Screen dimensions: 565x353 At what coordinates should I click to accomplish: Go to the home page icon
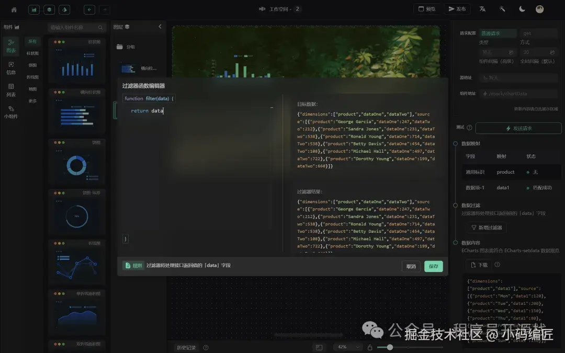(x=14, y=10)
